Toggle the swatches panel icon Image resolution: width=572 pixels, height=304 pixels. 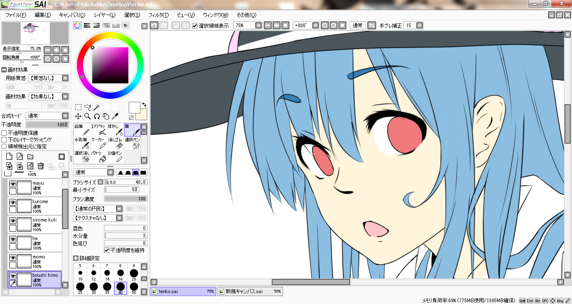click(116, 26)
